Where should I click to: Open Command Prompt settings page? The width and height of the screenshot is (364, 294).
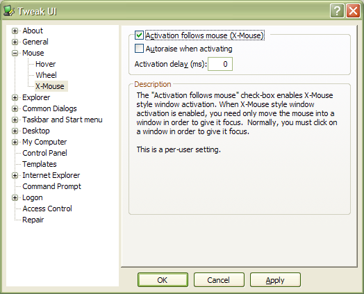click(x=51, y=186)
